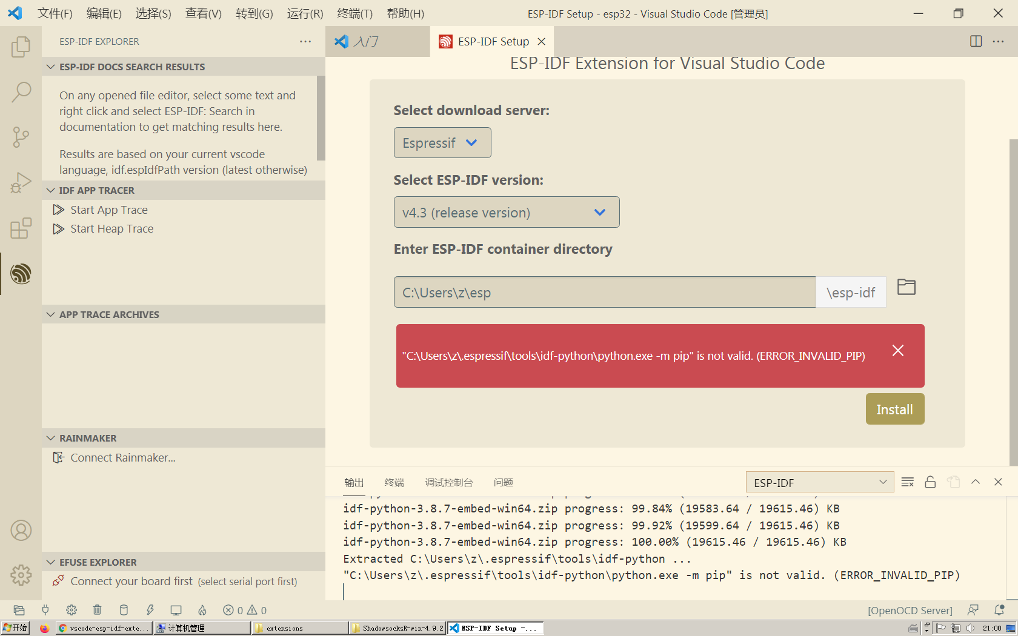The width and height of the screenshot is (1018, 636).
Task: Open the Firefox taskbar icon
Action: click(x=44, y=628)
